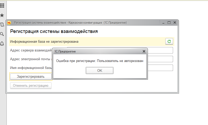This screenshot has width=208, height=125.
Task: Open notifications bell in left sidebar
Action: point(2,43)
